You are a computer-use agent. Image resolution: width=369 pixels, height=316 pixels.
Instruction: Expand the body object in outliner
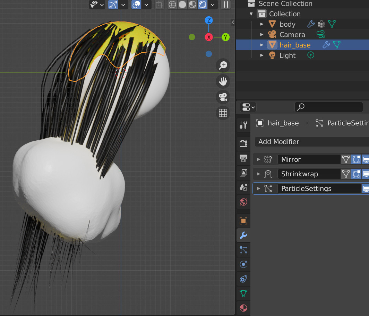(x=262, y=24)
